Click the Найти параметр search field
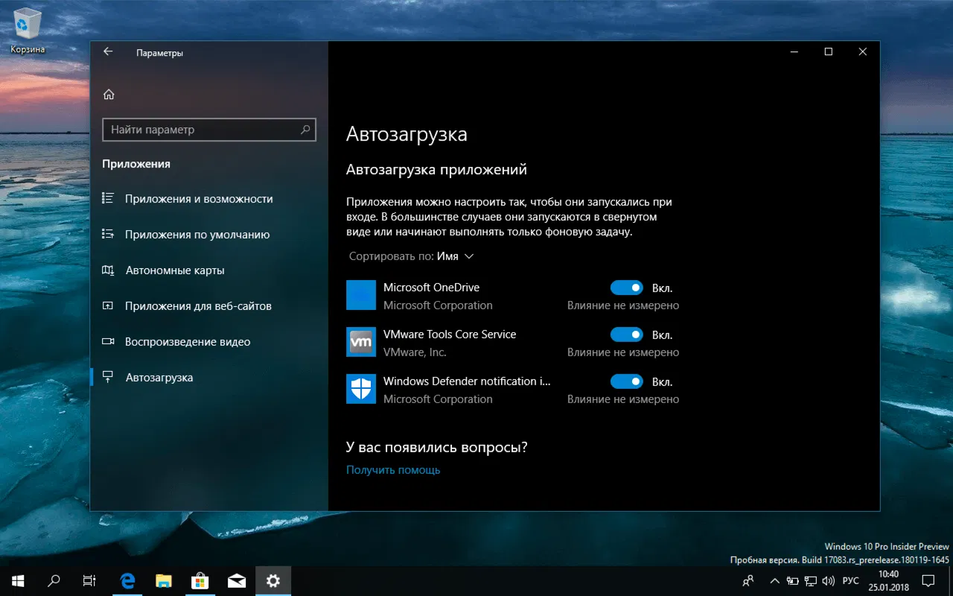953x596 pixels. point(209,130)
